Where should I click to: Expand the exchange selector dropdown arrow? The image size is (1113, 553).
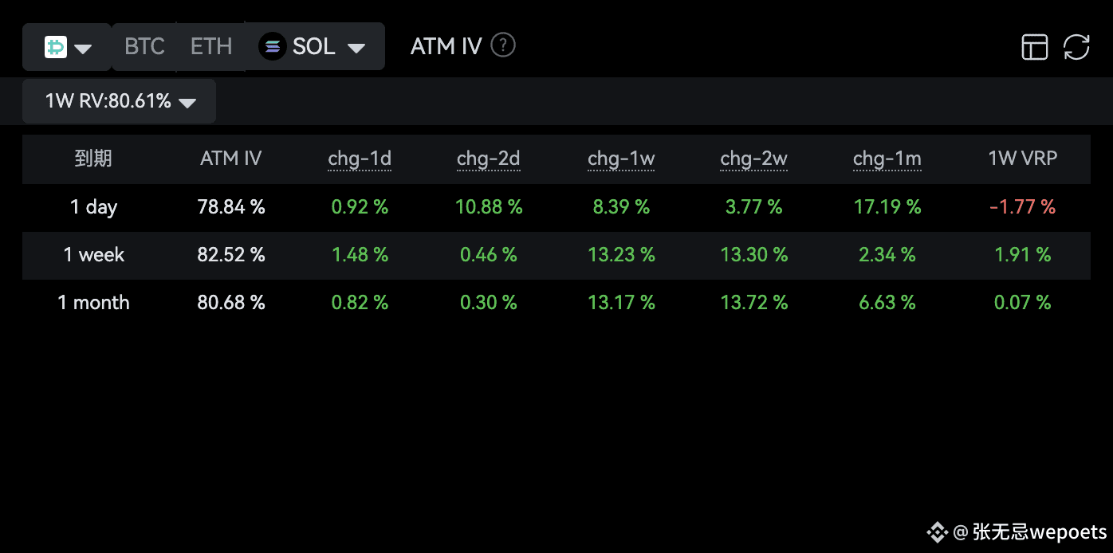(83, 49)
